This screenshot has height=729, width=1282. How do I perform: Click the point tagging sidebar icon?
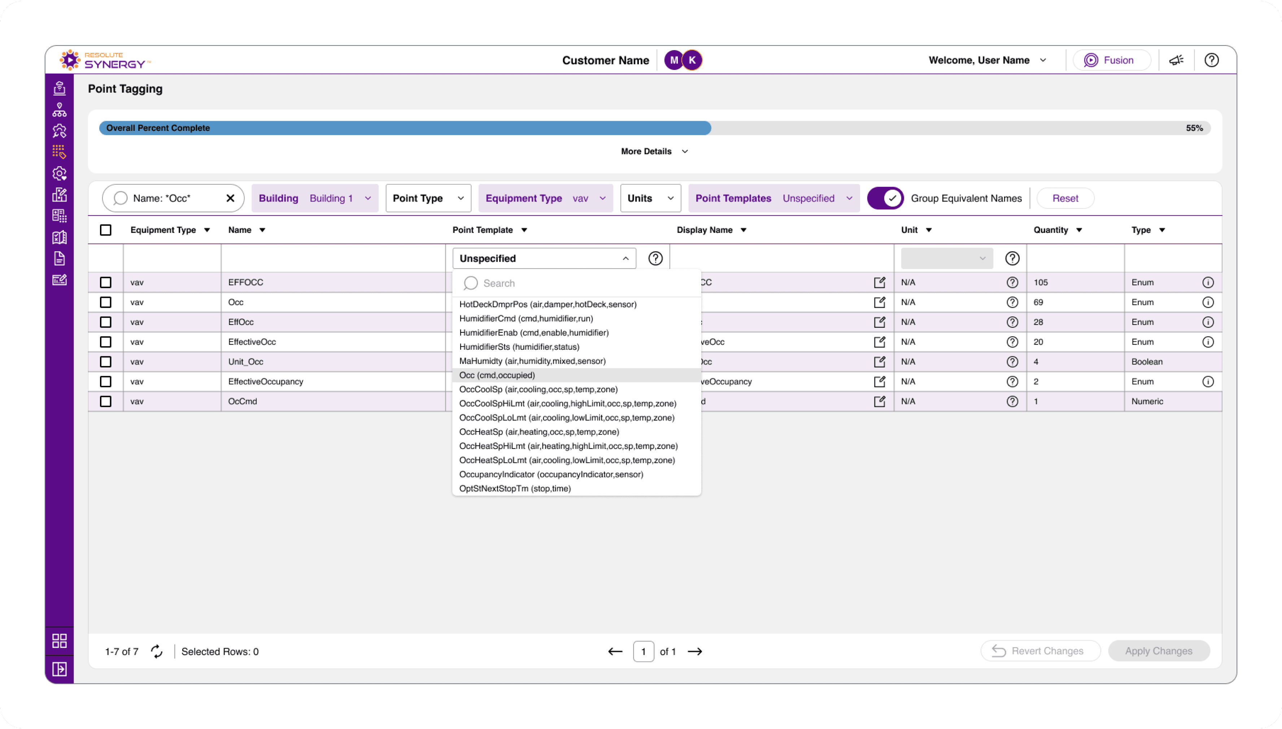[59, 152]
